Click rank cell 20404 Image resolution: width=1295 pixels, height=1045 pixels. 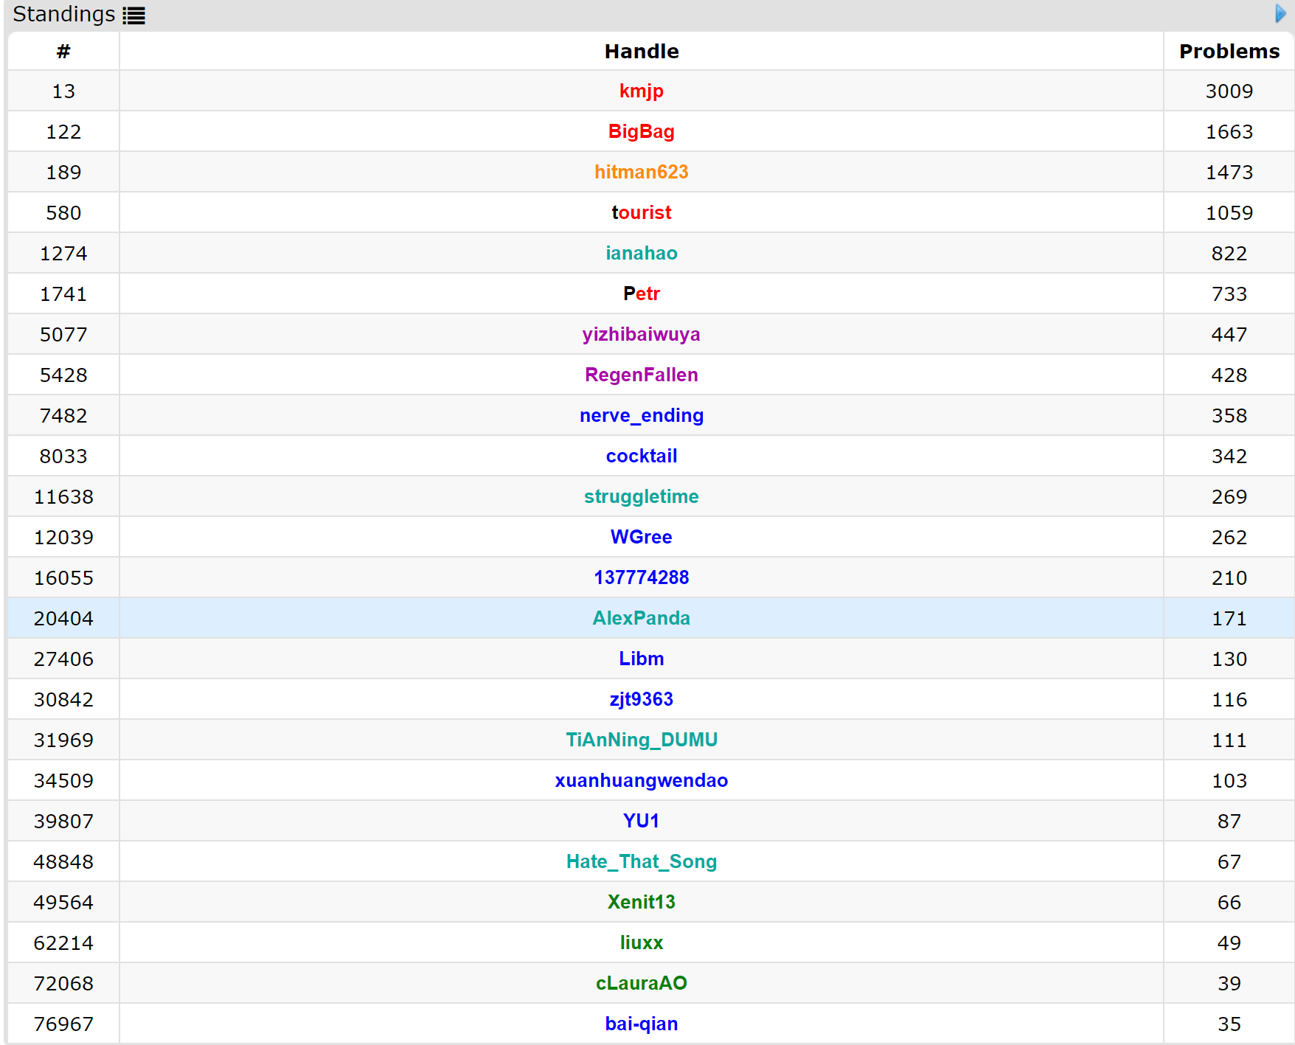click(63, 619)
